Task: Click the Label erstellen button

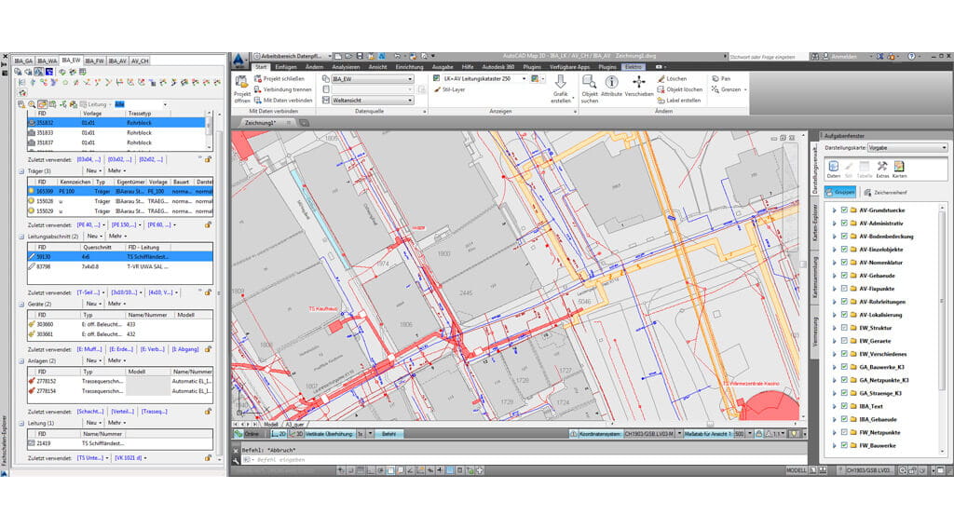Action: (x=683, y=100)
